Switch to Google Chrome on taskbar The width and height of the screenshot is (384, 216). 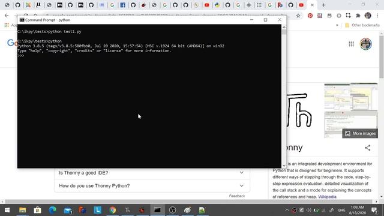click(113, 210)
